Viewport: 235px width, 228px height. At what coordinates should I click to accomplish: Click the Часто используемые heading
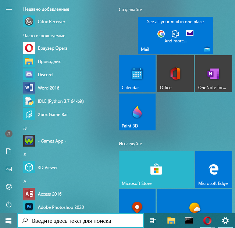point(44,36)
